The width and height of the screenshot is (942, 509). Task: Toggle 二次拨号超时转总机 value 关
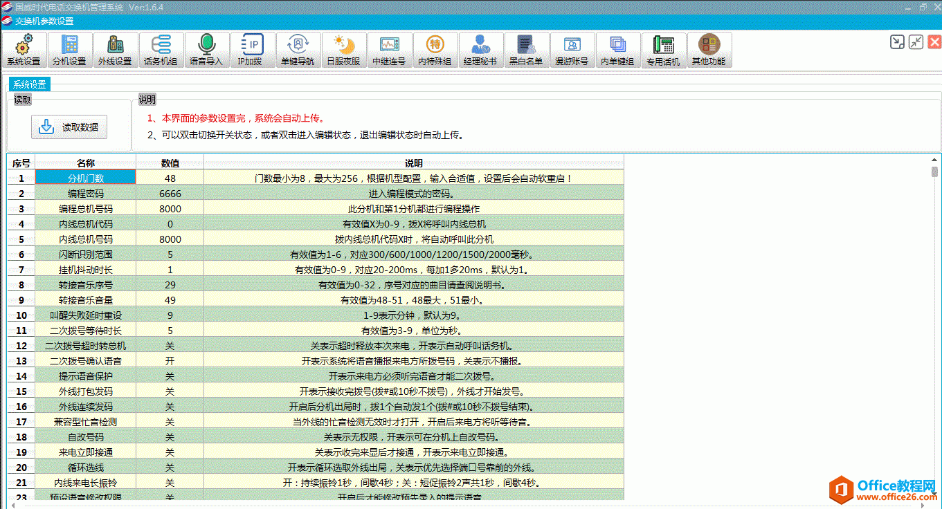170,346
